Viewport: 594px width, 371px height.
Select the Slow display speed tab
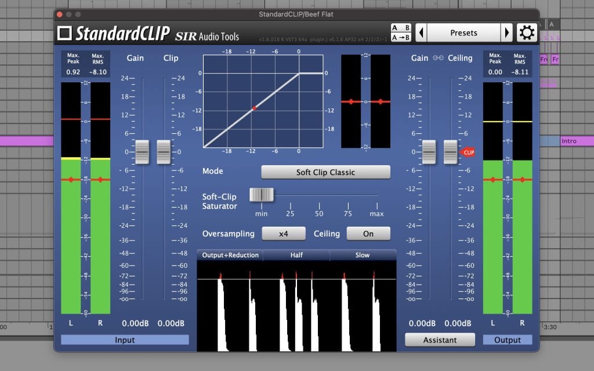click(363, 255)
